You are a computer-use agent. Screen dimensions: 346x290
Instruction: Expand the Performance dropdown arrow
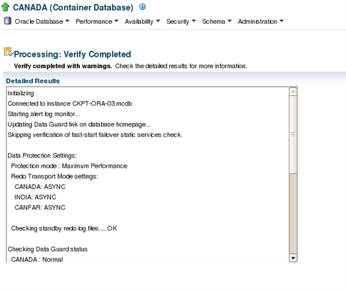click(x=116, y=21)
